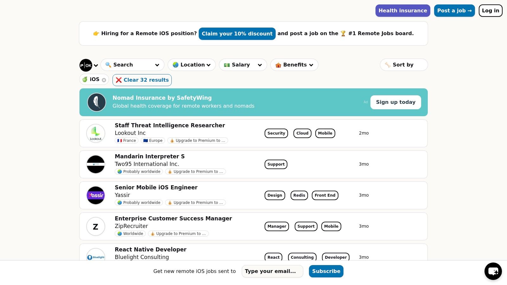The width and height of the screenshot is (507, 285).
Task: Click the 2mo posting time
Action: (364, 133)
